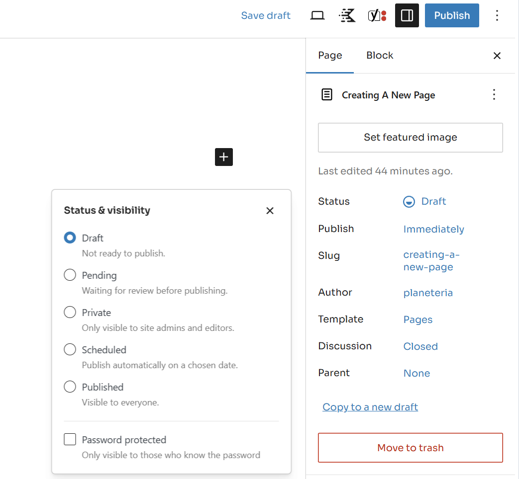Open actions menu beside Creating A New Page
This screenshot has width=519, height=479.
(x=494, y=95)
